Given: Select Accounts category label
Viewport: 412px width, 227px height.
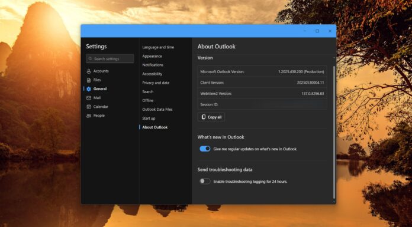Looking at the screenshot, I should 101,71.
